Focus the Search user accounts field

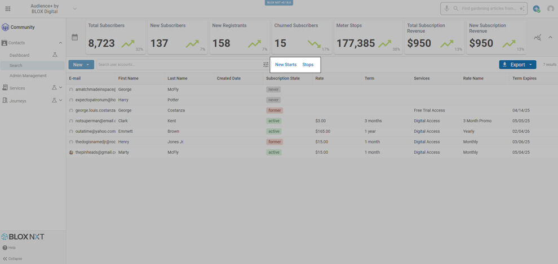(x=179, y=65)
